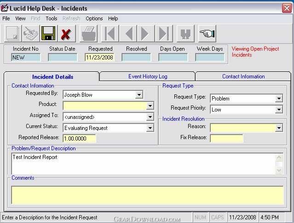The height and width of the screenshot is (223, 294).
Task: Expand the Current Status dropdown
Action: click(150, 128)
